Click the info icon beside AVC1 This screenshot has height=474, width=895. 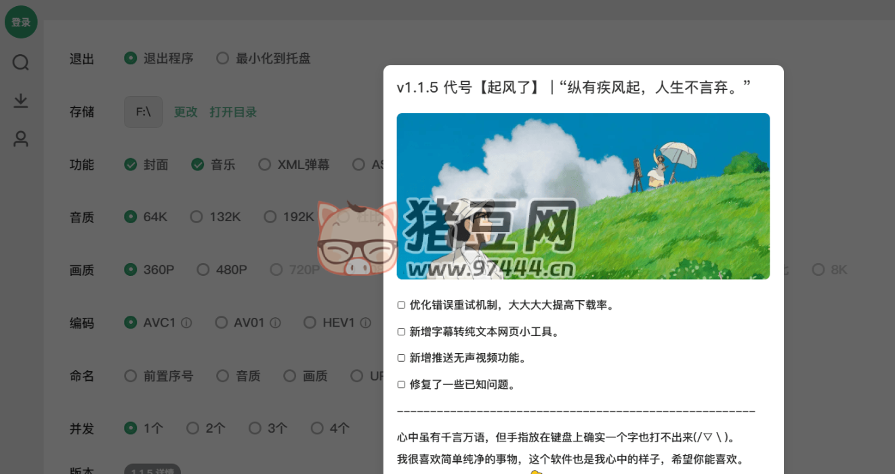[186, 323]
